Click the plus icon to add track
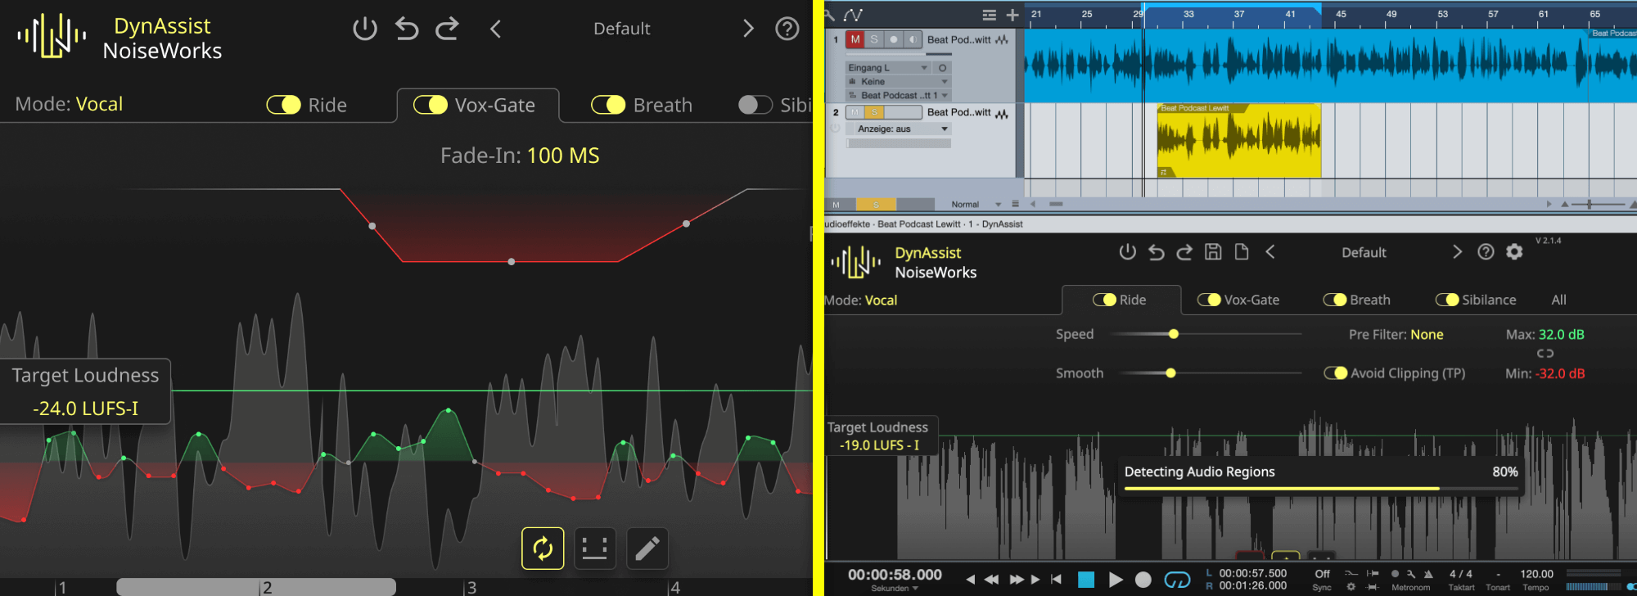 (1012, 15)
